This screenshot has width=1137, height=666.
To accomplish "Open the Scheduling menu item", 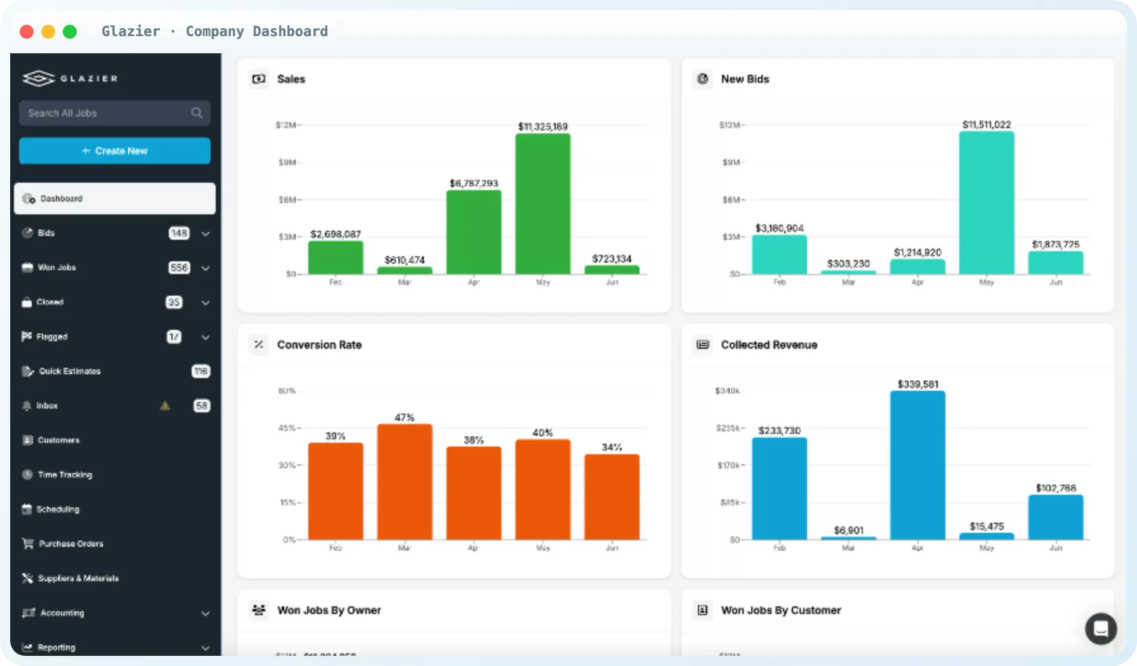I will point(115,509).
